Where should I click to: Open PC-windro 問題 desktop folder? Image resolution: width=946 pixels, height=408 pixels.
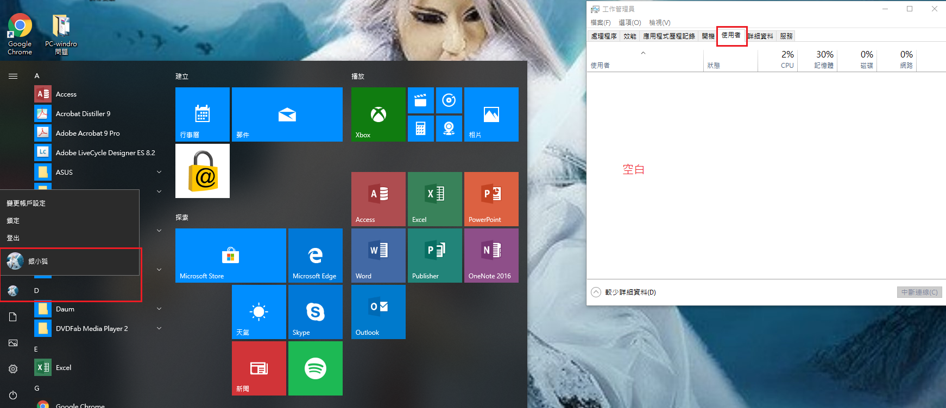pos(61,34)
